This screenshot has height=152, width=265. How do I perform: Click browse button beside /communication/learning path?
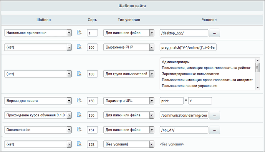coord(214,115)
